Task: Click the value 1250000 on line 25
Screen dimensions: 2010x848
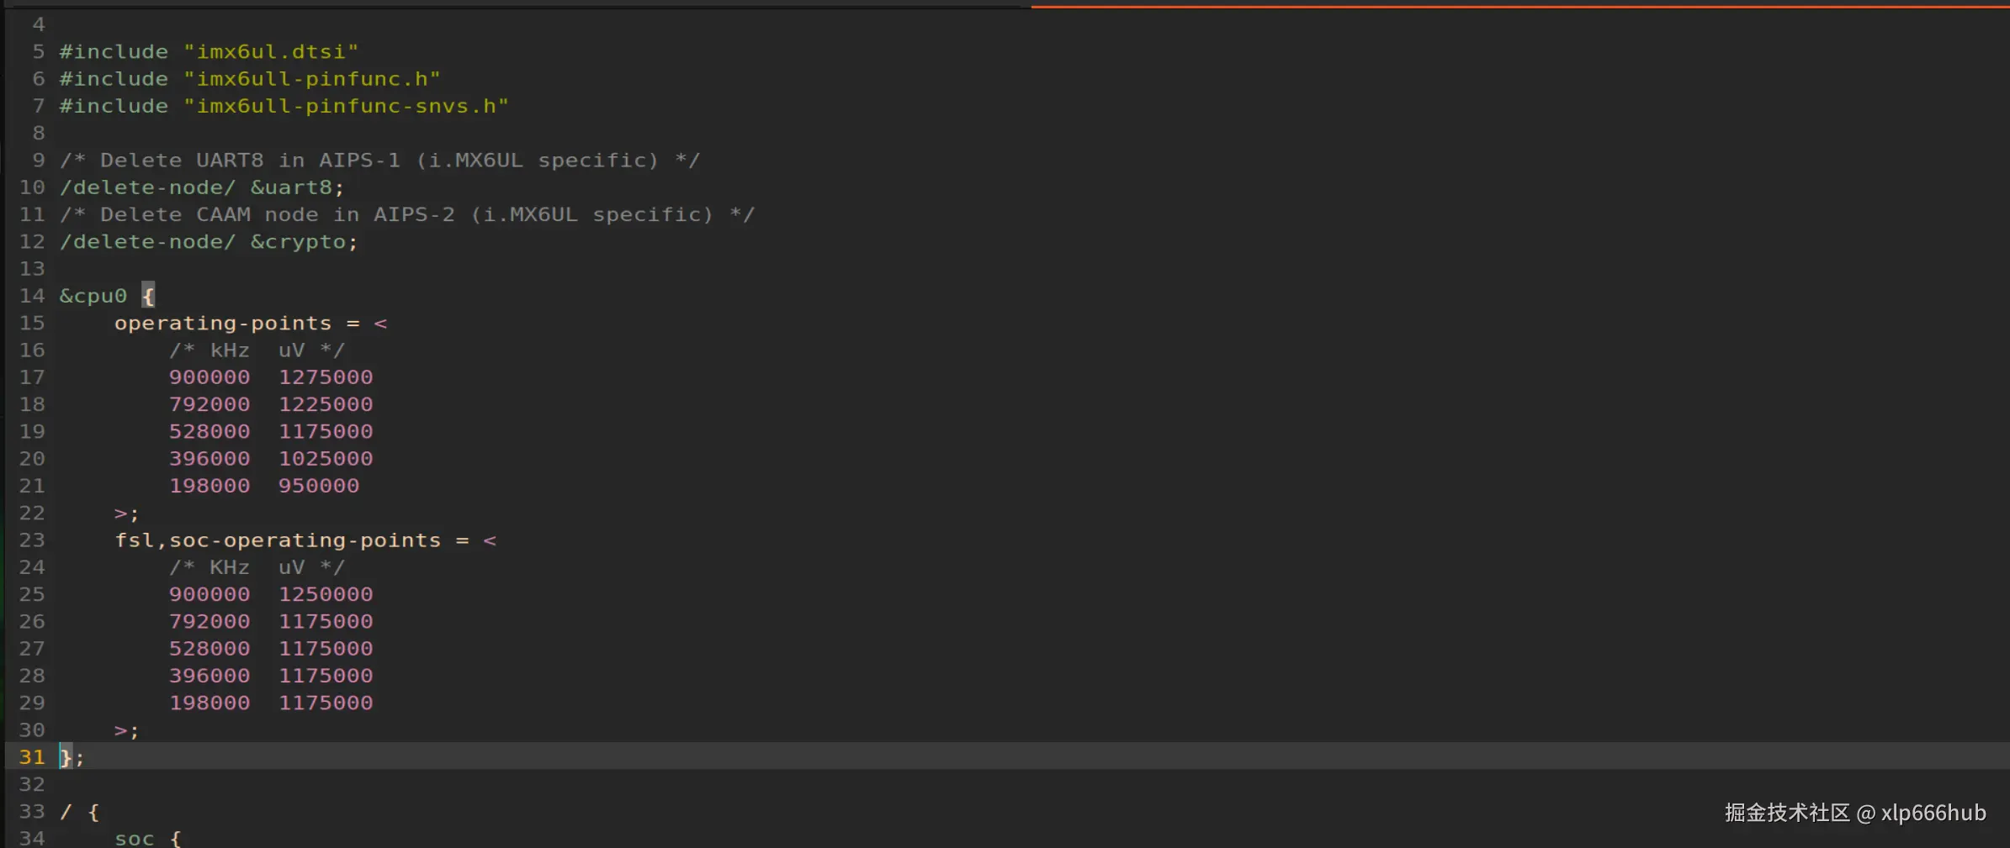Action: (326, 594)
